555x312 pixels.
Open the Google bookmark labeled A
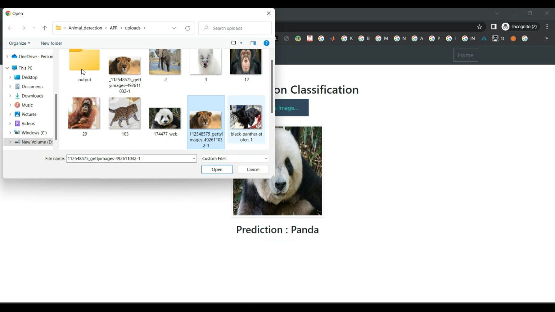point(417,38)
